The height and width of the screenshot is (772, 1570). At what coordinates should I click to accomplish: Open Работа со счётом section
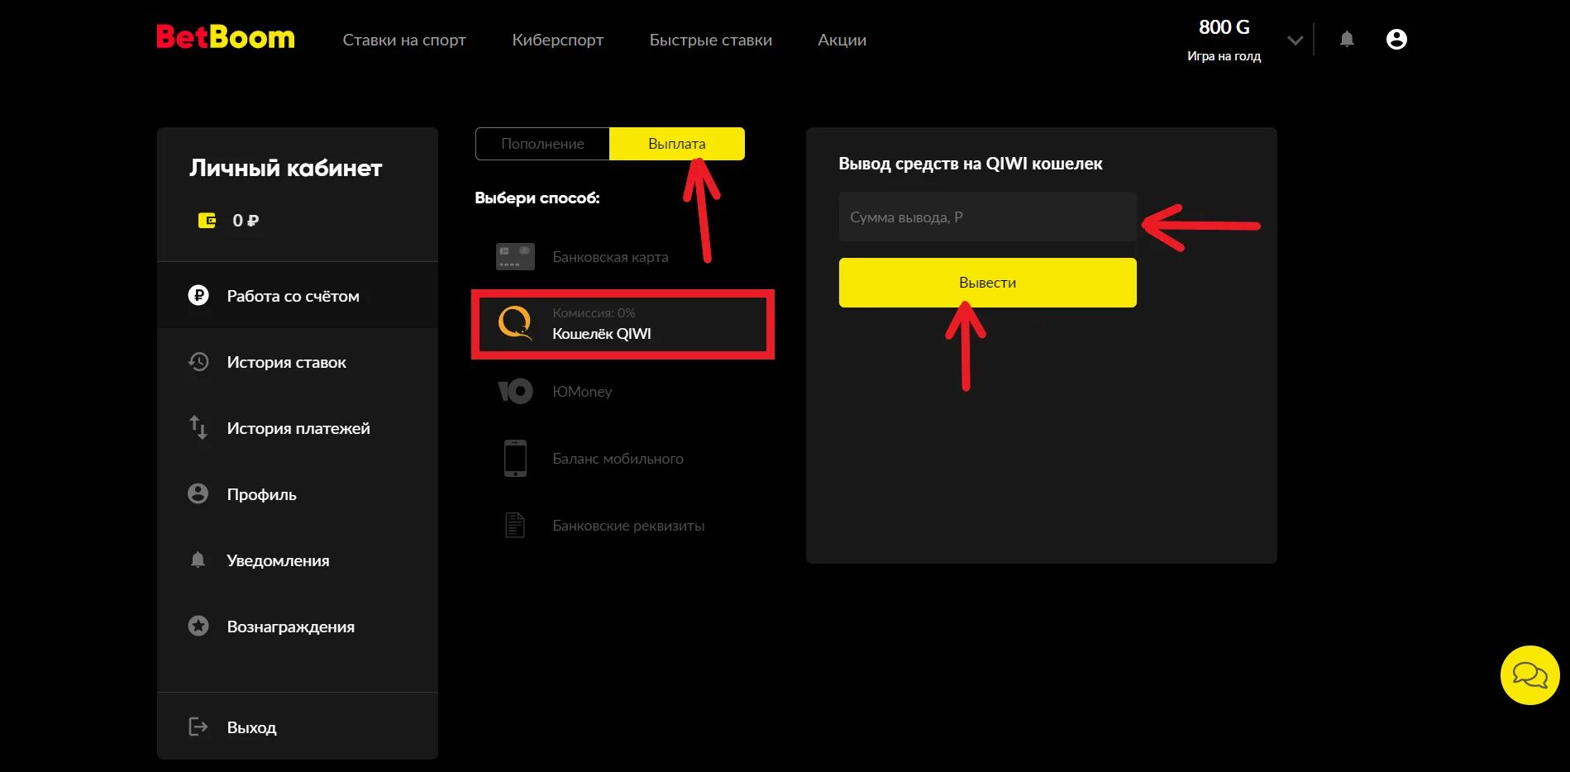298,295
